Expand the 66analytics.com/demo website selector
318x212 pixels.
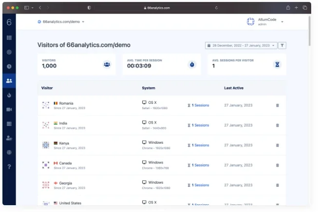[61, 22]
